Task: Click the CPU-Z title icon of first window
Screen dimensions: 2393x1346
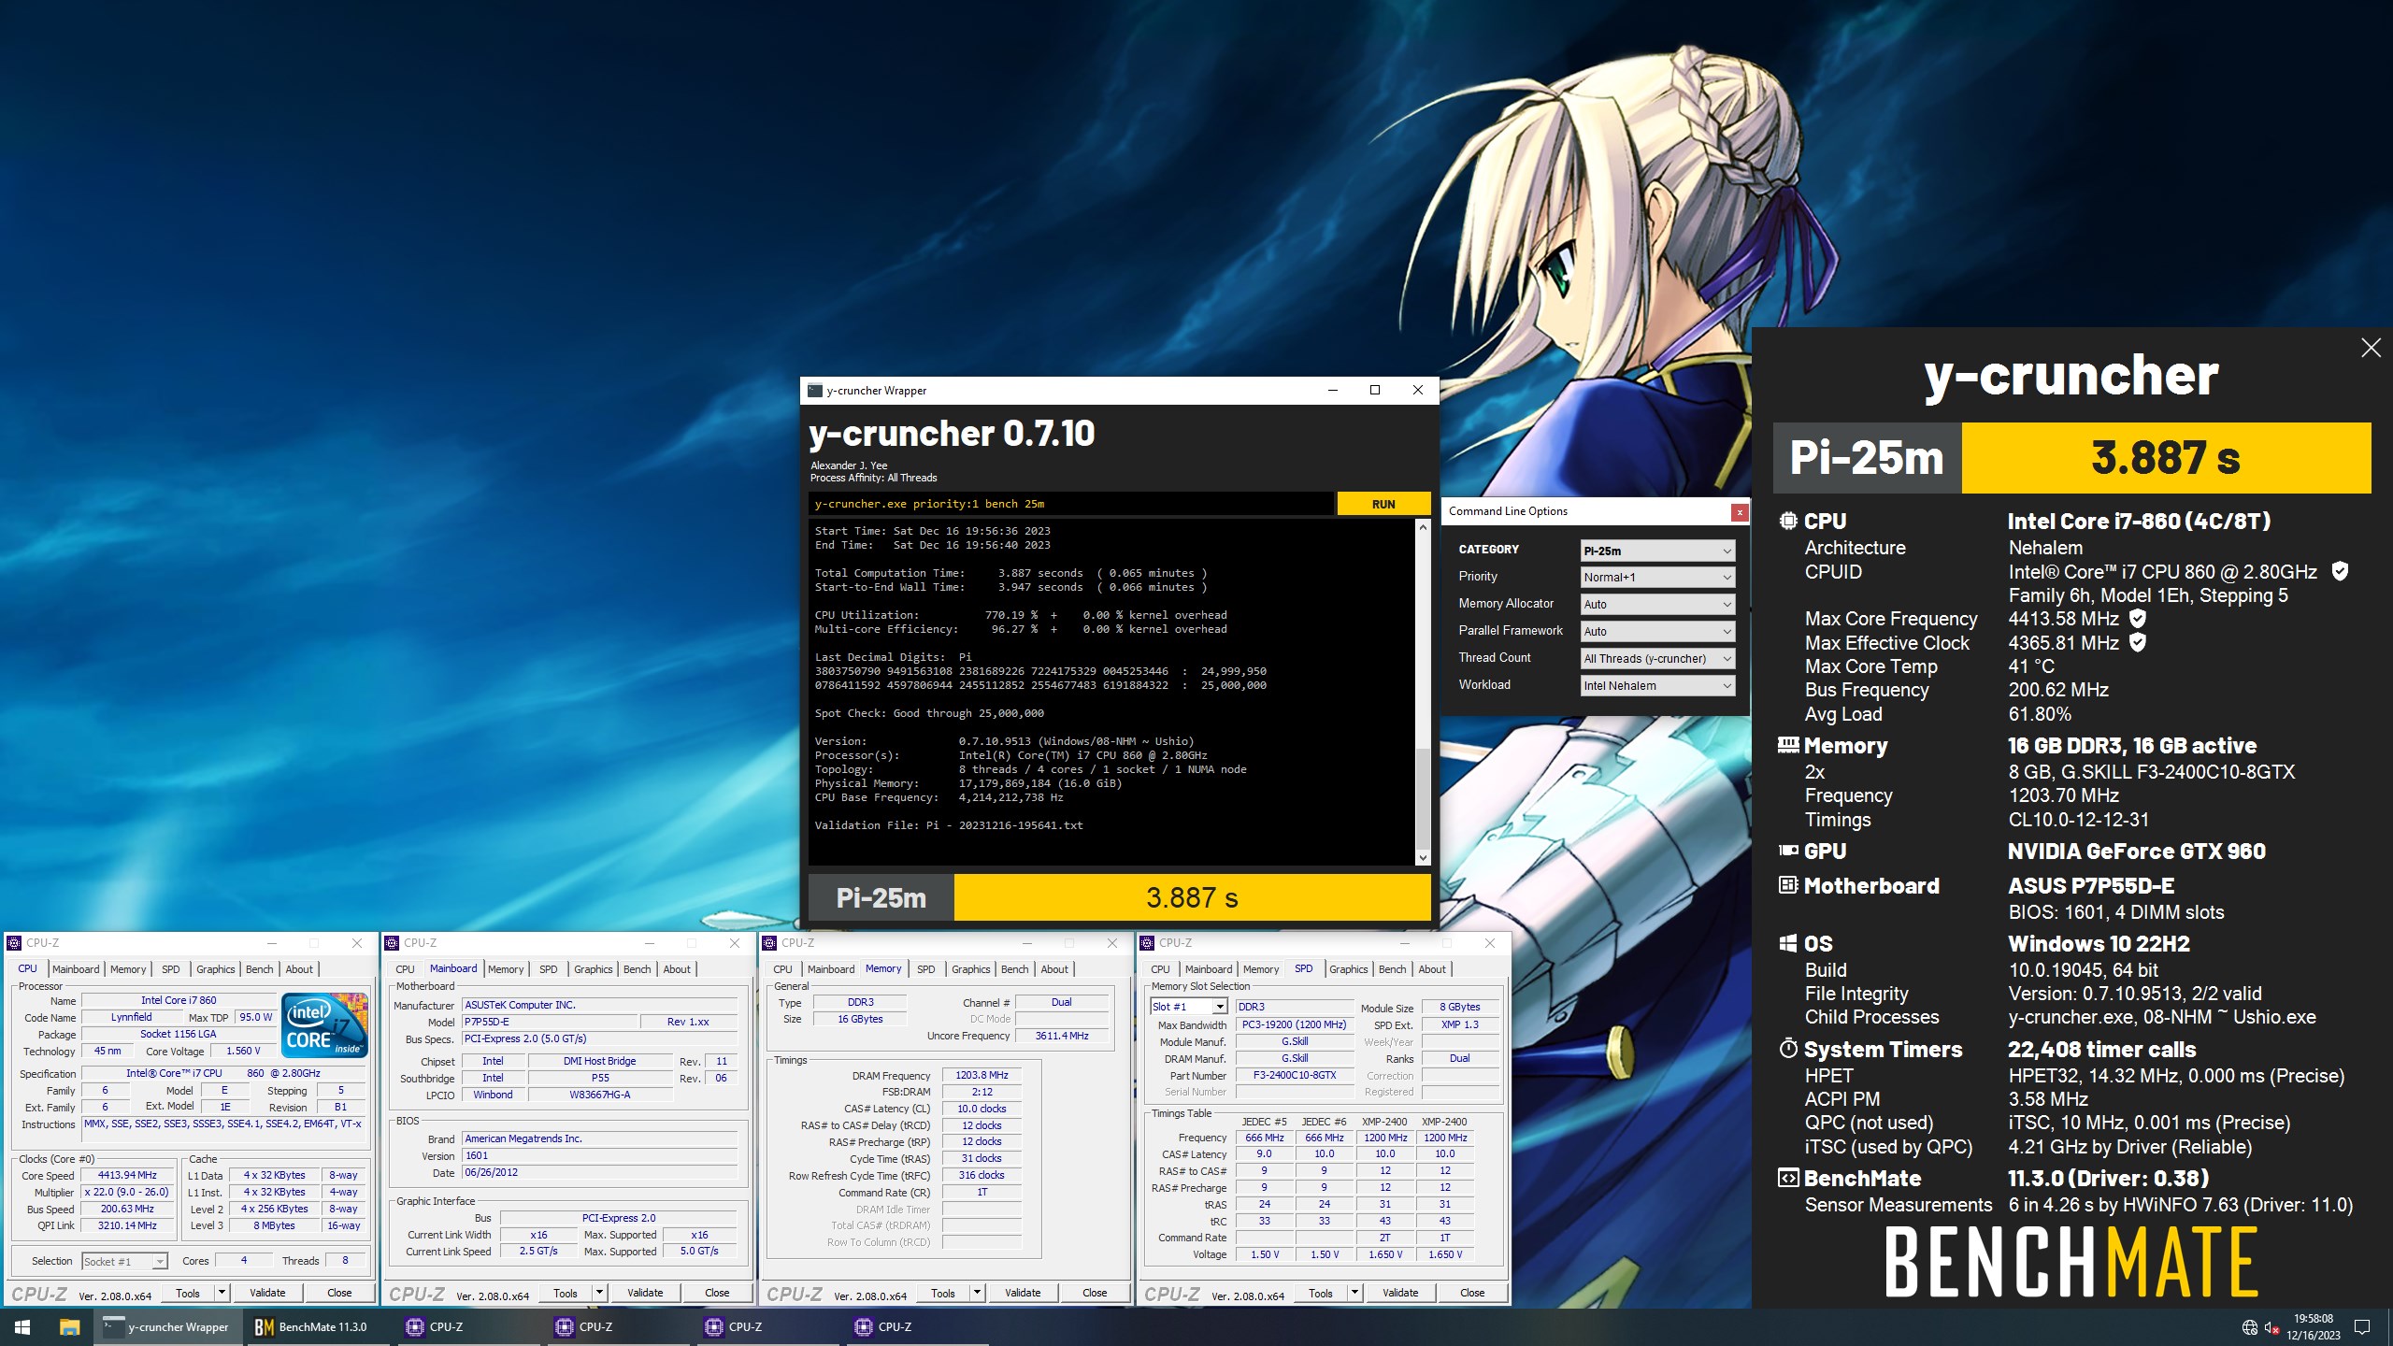Action: [14, 943]
